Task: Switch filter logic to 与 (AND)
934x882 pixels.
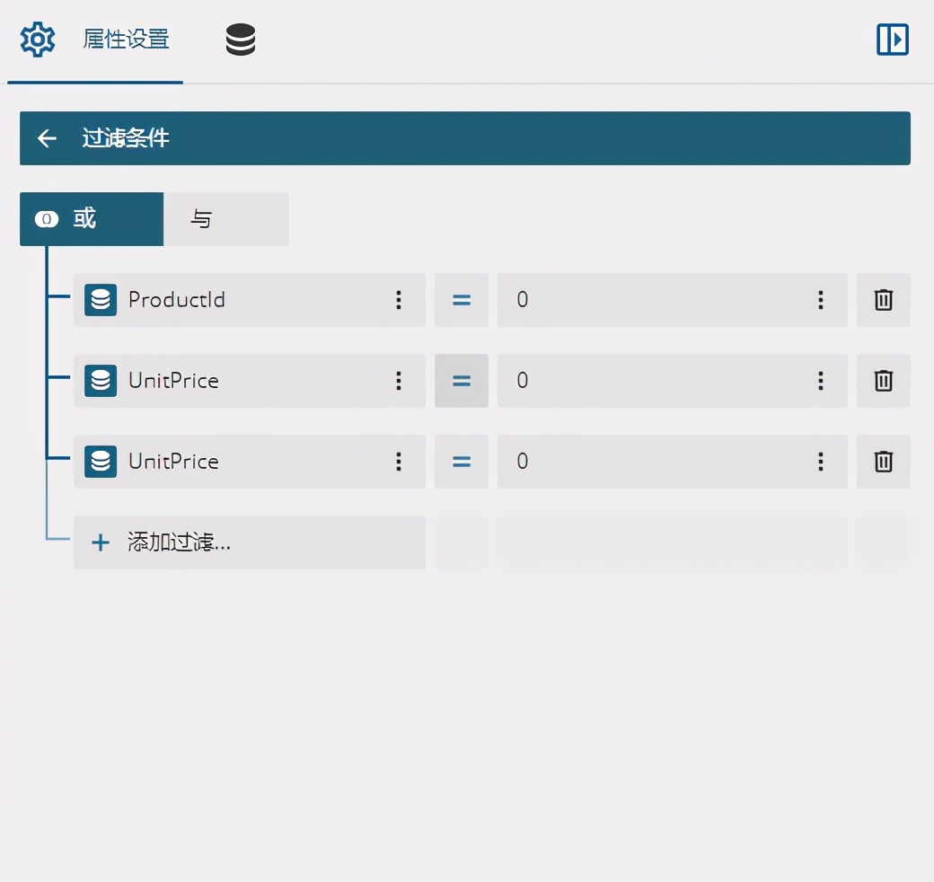Action: 226,218
